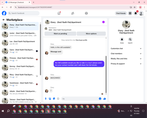The height and width of the screenshot is (118, 147).
Task: Mute this conversation bell icon
Action: (x=122, y=40)
